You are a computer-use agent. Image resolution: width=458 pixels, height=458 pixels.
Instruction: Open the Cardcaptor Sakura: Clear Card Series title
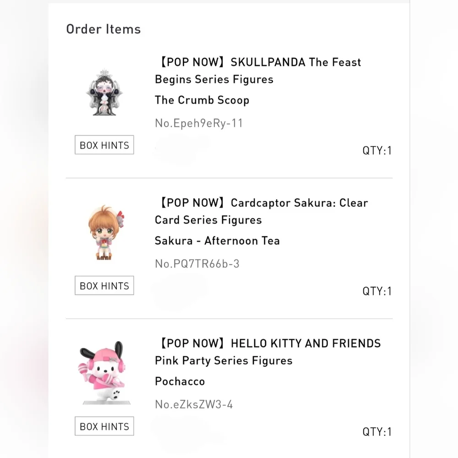pyautogui.click(x=261, y=211)
